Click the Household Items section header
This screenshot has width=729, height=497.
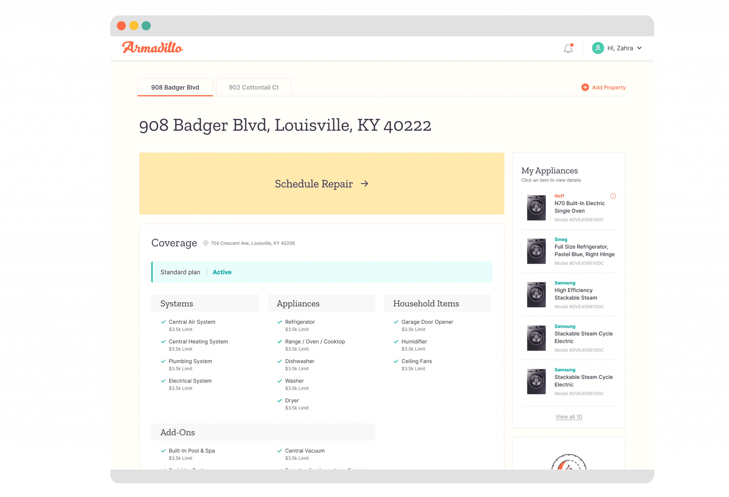(x=438, y=303)
